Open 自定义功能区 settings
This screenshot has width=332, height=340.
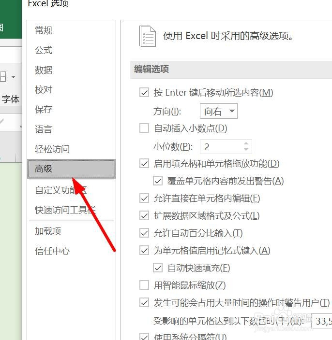61,190
